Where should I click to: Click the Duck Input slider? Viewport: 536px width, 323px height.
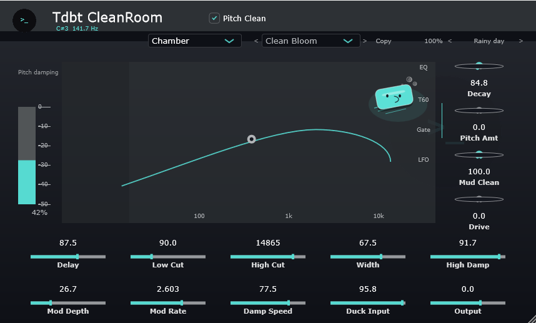coord(368,303)
